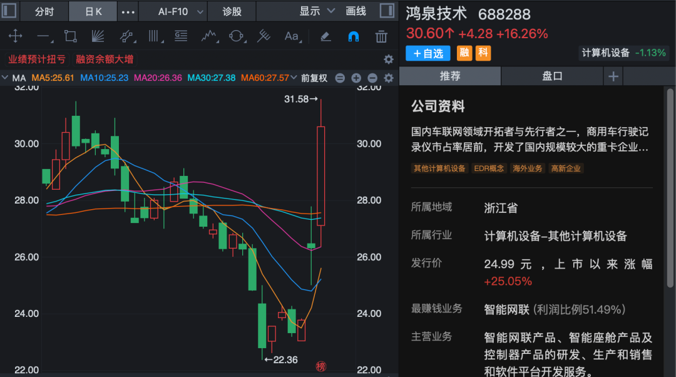Select the wave pattern drawing tool
The height and width of the screenshot is (377, 676).
[209, 36]
